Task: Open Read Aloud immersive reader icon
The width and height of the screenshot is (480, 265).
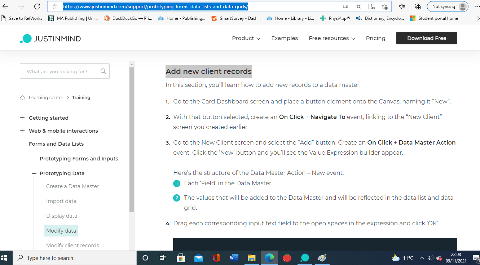Action: point(371,6)
